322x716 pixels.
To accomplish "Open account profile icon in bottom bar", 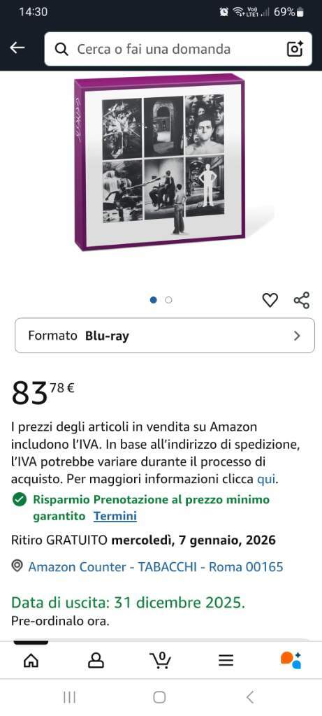I will click(96, 660).
